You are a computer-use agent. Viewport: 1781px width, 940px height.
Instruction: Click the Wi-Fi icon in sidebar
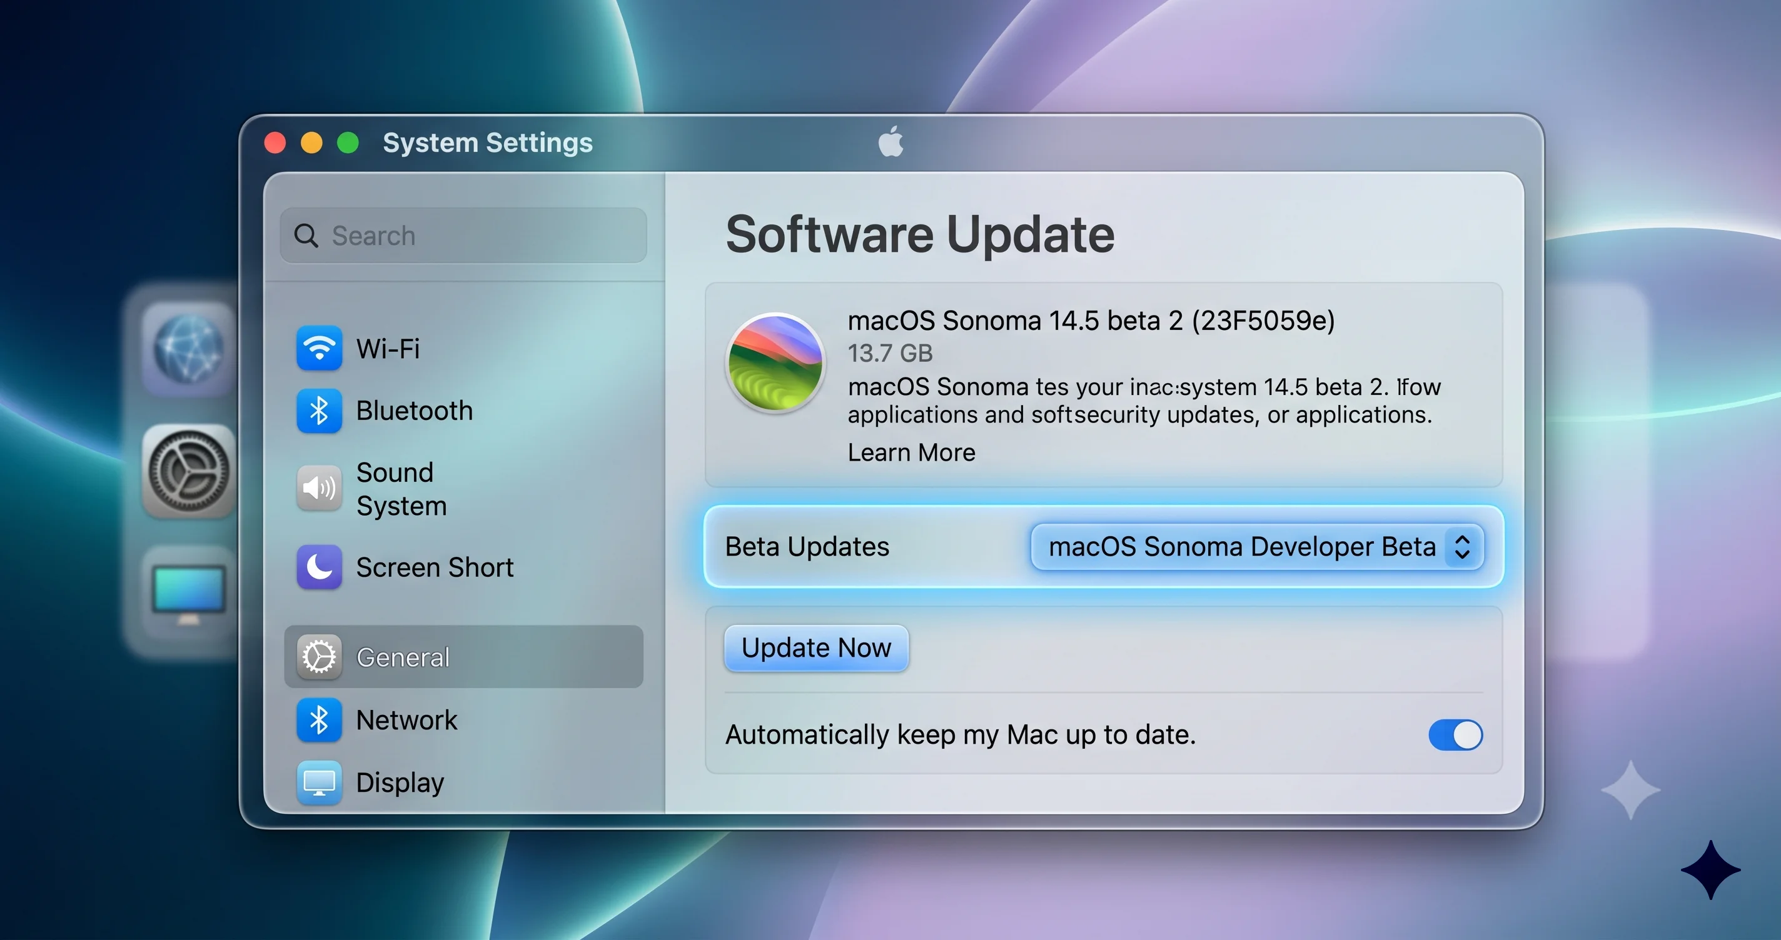[319, 347]
